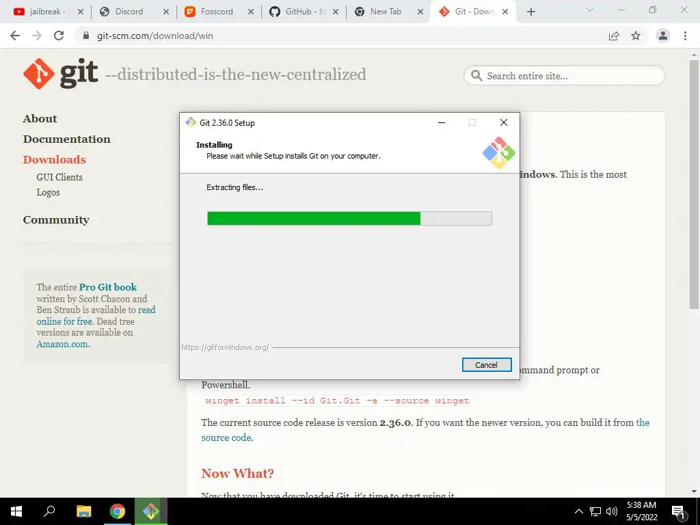Switch to the New Tab tab
Image resolution: width=700 pixels, height=525 pixels.
coord(385,12)
